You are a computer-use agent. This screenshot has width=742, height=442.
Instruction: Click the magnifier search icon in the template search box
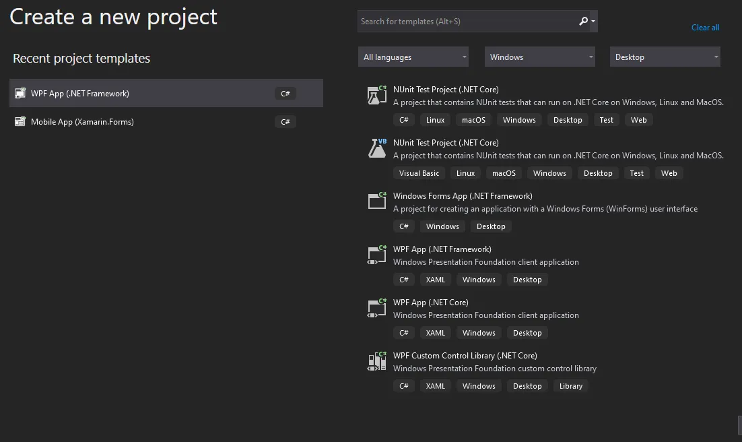[584, 22]
